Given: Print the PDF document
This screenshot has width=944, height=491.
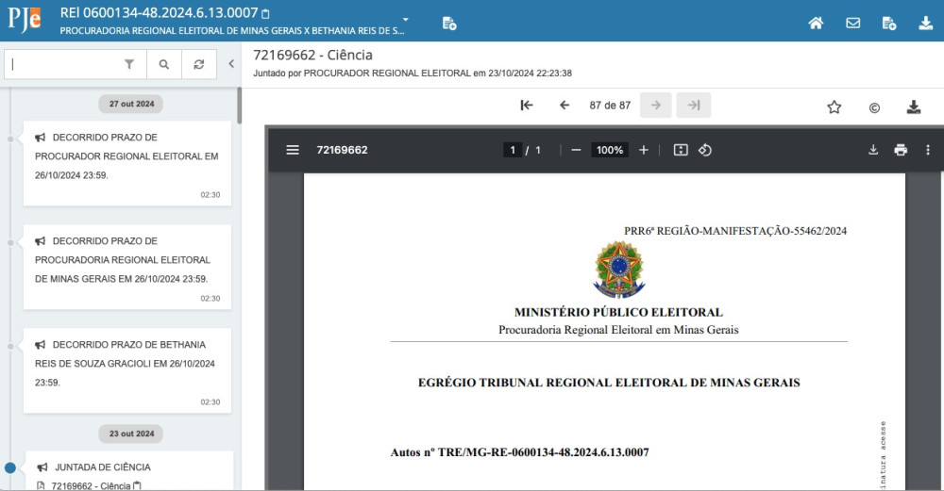Looking at the screenshot, I should (901, 150).
